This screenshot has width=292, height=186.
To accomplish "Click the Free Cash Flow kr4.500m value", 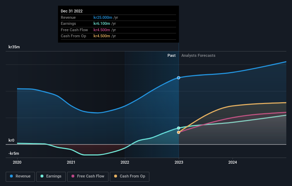I will pos(102,30).
